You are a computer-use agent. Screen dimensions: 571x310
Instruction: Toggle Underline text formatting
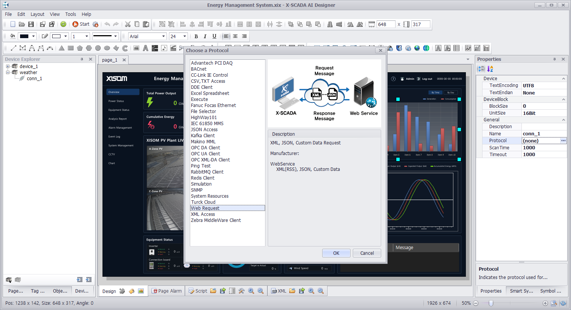tap(214, 36)
